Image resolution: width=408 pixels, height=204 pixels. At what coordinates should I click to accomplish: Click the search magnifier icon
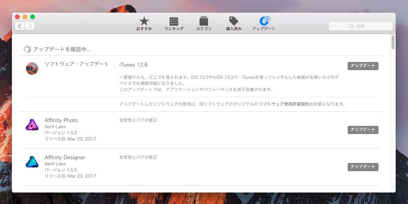tap(352, 26)
